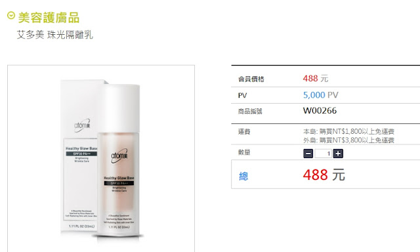Click the blue 總 total label

243,176
